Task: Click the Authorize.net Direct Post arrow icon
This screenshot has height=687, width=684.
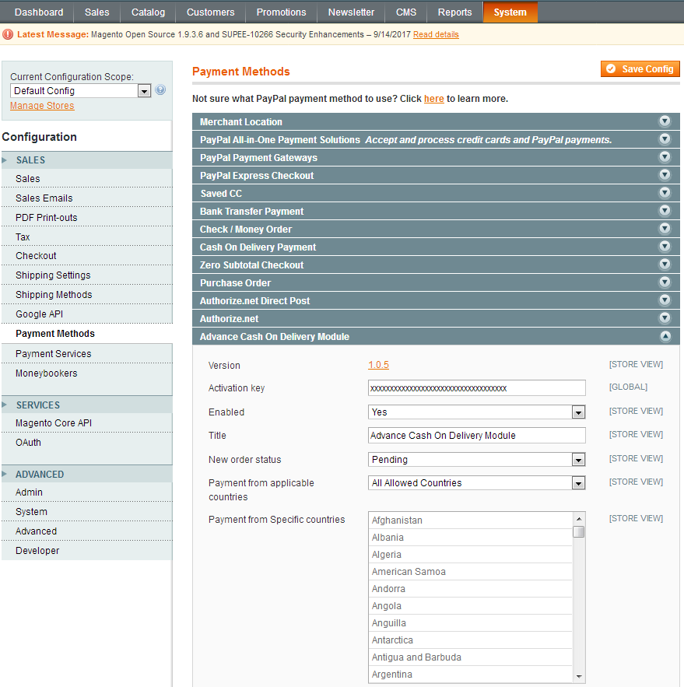Action: point(665,300)
